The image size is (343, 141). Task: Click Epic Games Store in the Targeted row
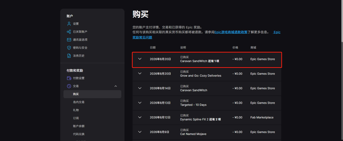point(263,103)
